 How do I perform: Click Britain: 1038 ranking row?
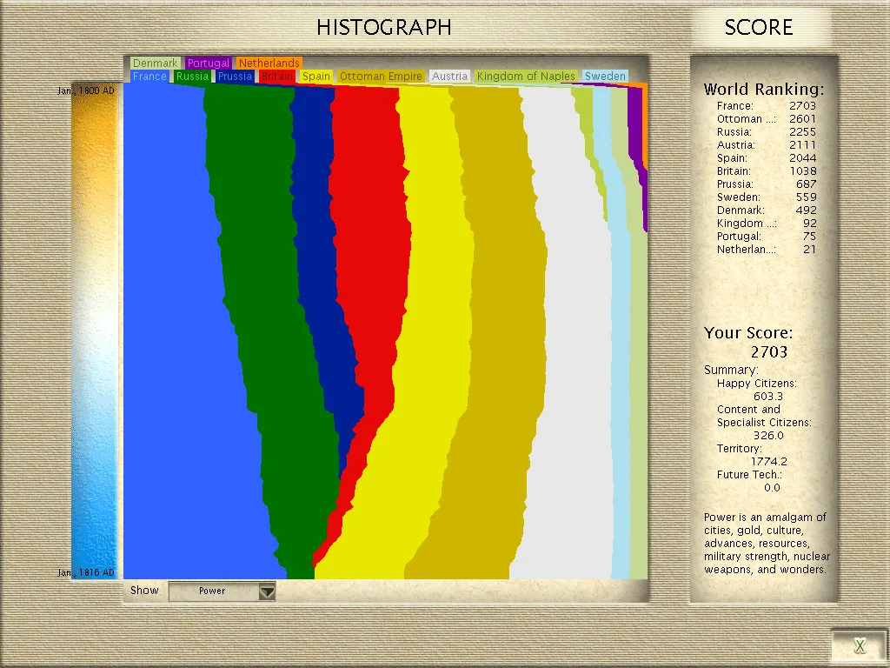(x=767, y=171)
